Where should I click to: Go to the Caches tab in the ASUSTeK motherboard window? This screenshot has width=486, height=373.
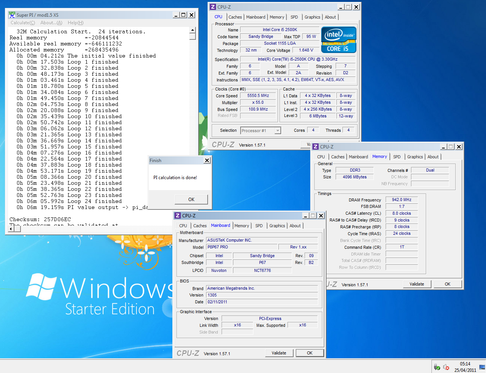point(200,226)
